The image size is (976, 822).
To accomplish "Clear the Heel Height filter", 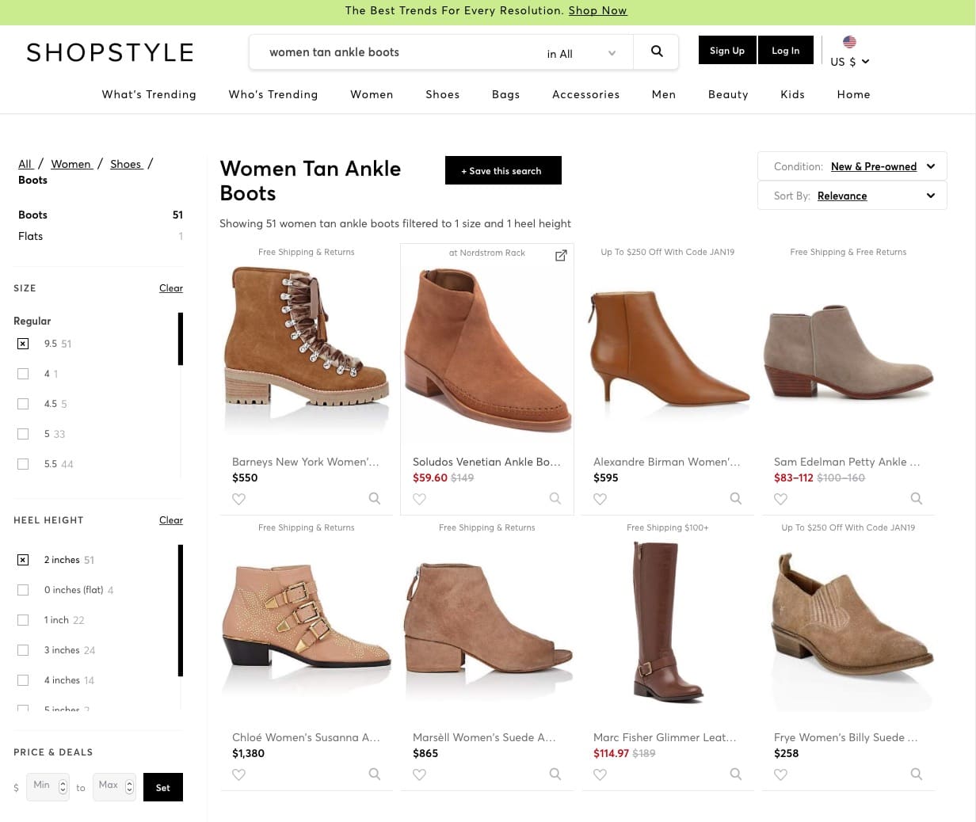I will pos(171,520).
